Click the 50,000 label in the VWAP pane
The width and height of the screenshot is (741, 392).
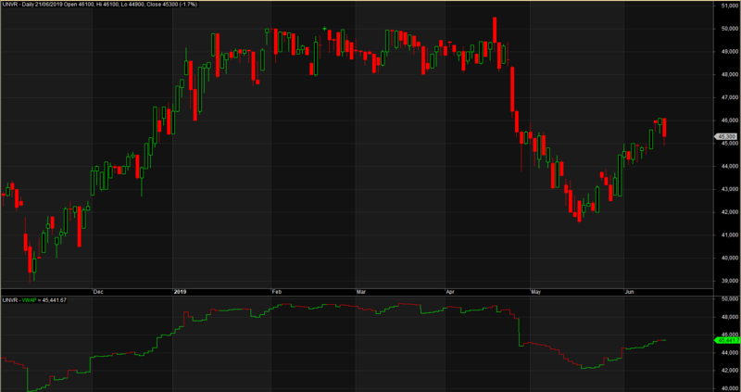pyautogui.click(x=731, y=299)
